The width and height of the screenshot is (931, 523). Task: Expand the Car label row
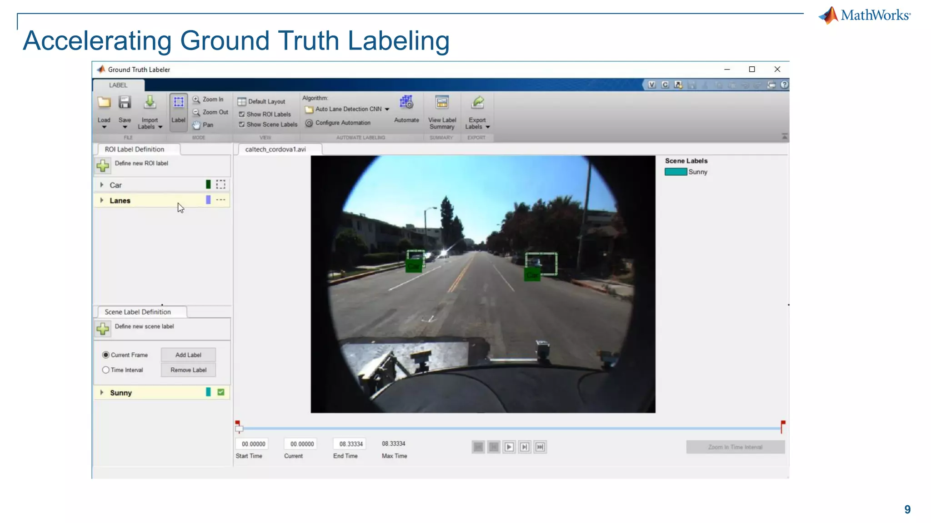pyautogui.click(x=102, y=185)
